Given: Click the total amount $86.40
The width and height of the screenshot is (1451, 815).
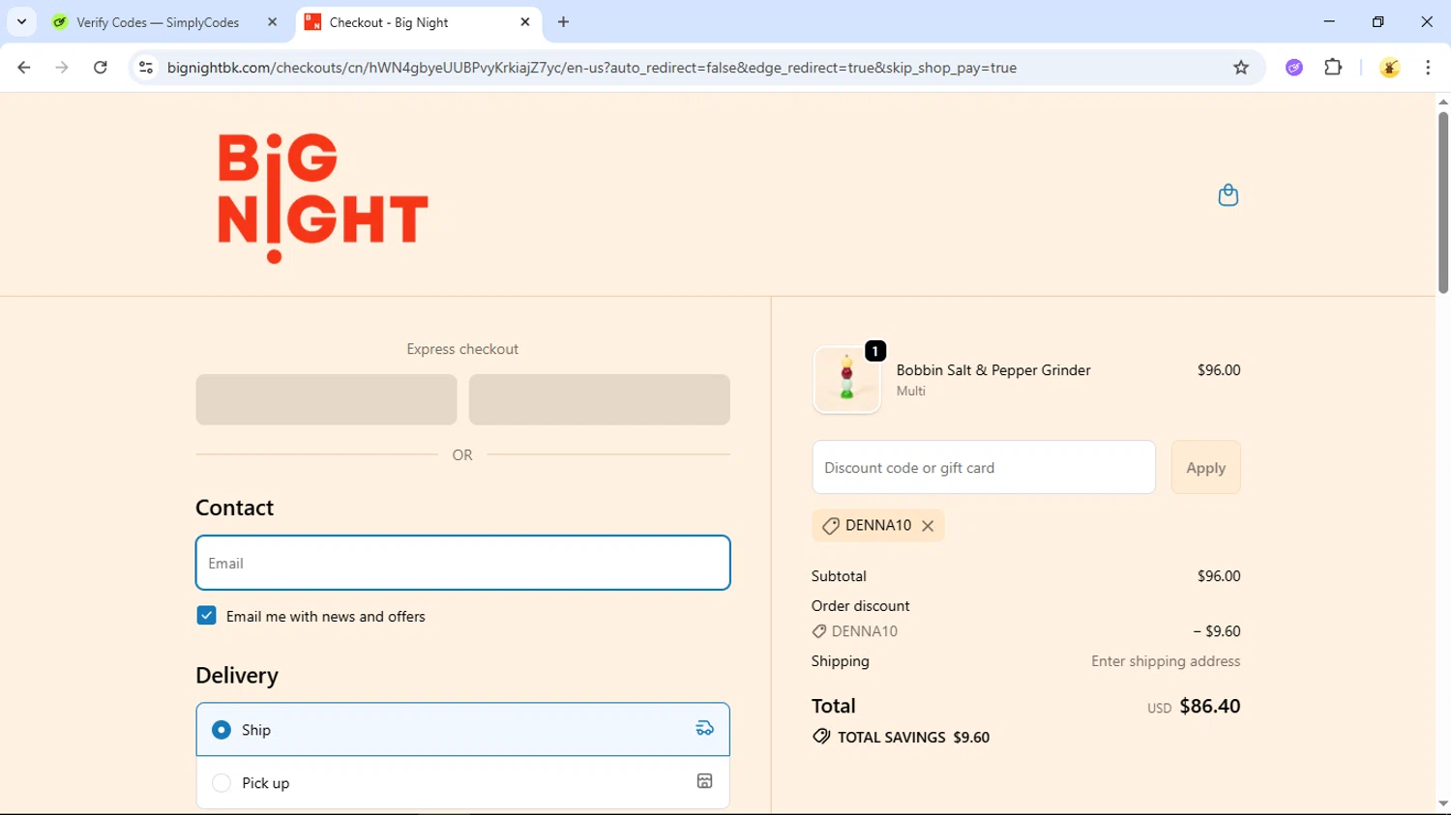Looking at the screenshot, I should [x=1209, y=707].
